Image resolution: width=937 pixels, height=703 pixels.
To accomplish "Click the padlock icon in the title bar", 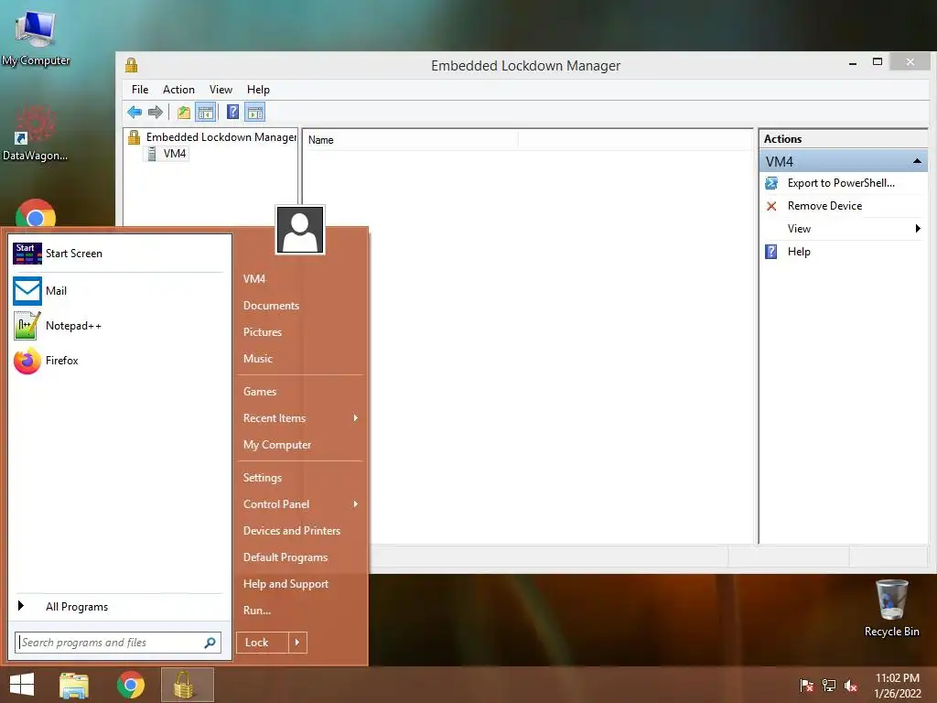I will (x=132, y=65).
